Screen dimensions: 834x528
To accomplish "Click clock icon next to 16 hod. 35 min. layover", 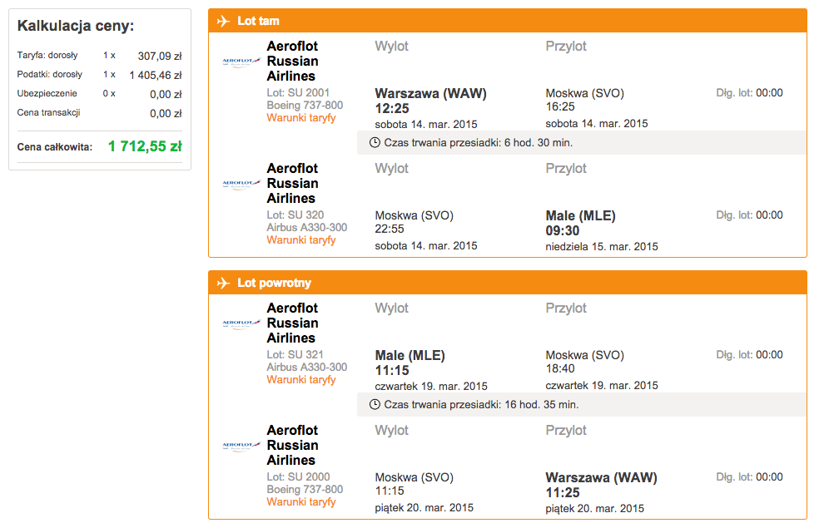I will (375, 405).
